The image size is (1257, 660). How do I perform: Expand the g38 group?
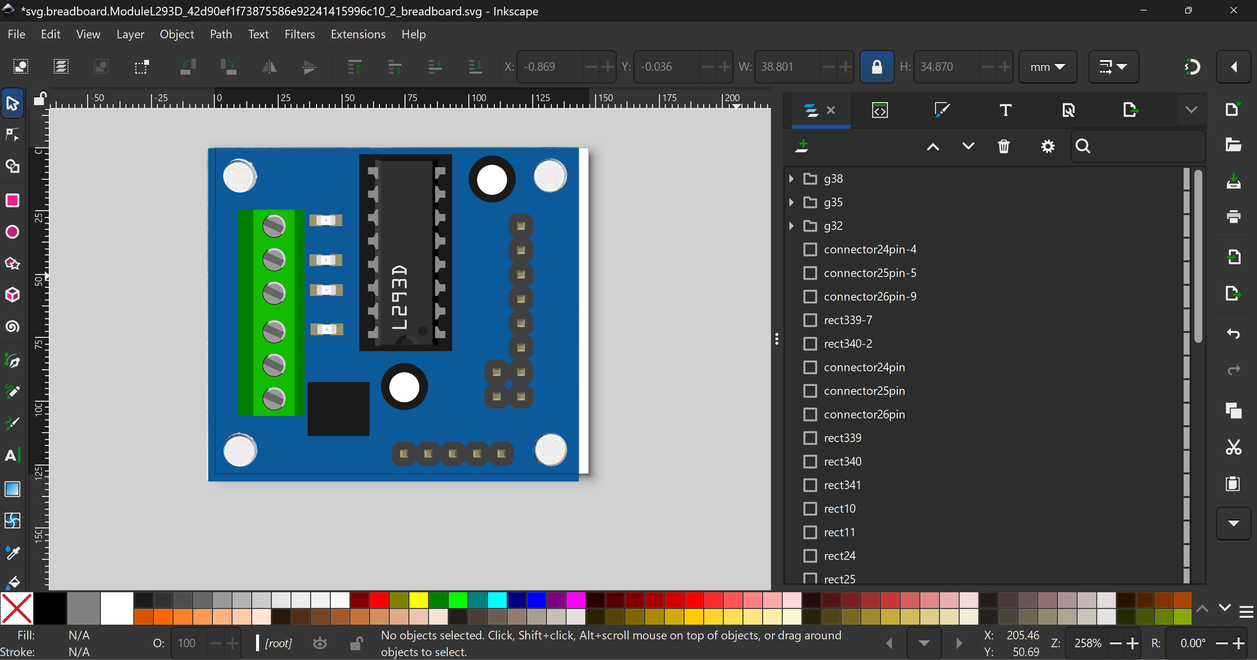click(792, 179)
